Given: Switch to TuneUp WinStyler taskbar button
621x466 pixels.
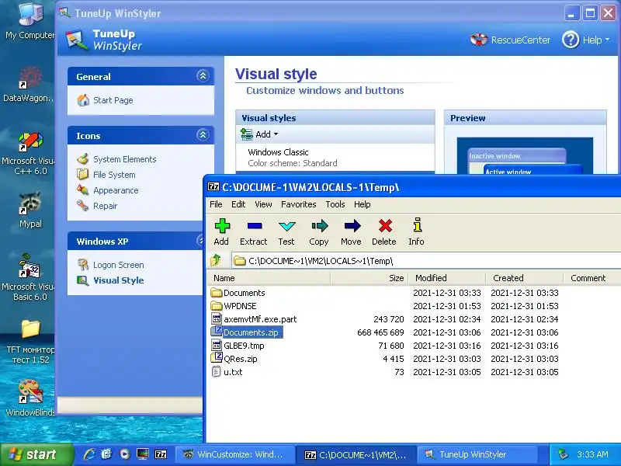Looking at the screenshot, I should (x=477, y=454).
